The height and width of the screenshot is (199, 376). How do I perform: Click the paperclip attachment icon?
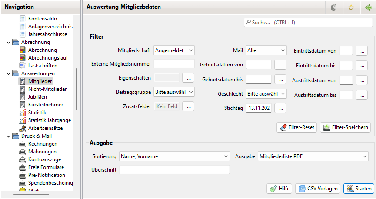point(334,7)
